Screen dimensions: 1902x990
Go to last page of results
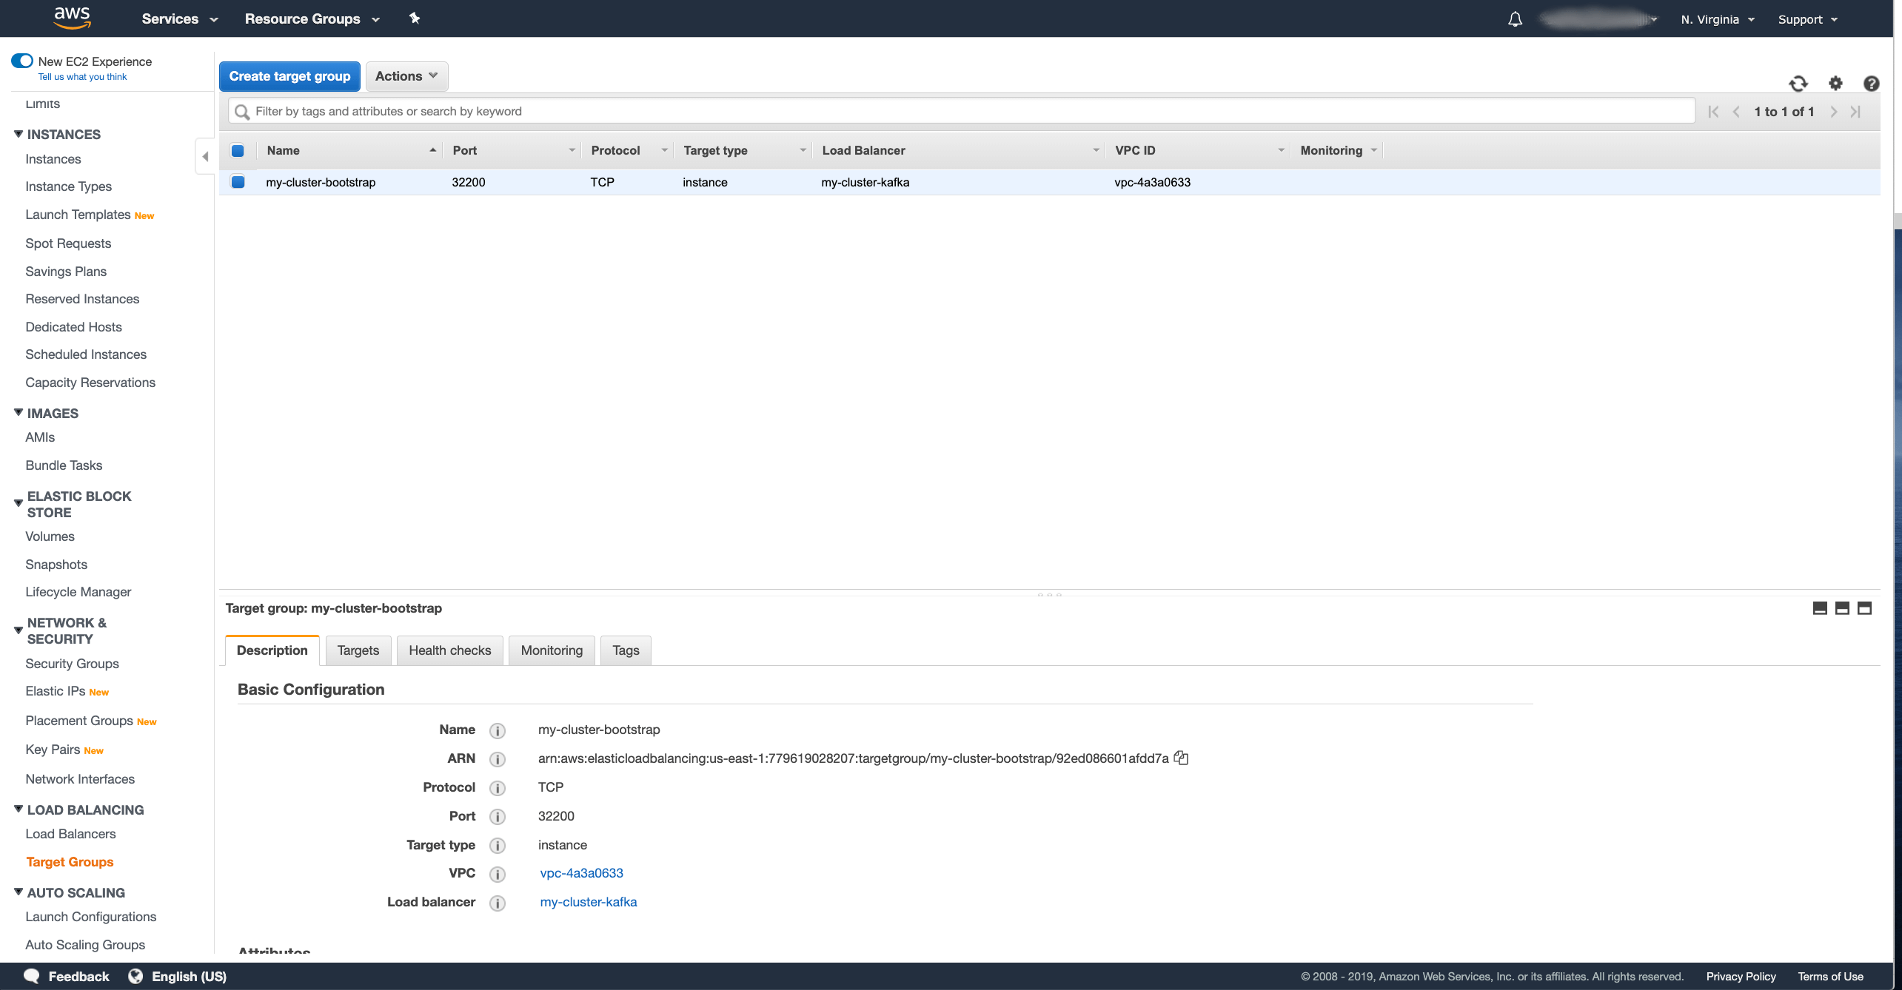(x=1855, y=112)
